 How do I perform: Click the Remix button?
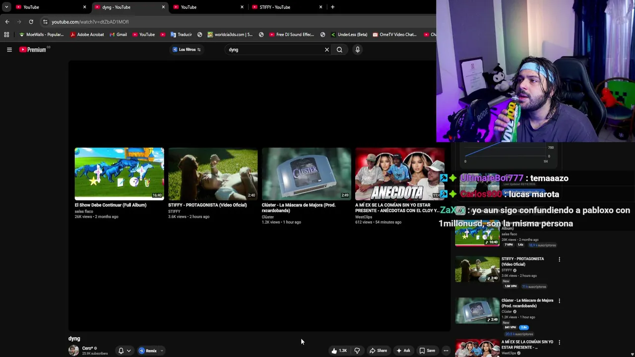pyautogui.click(x=148, y=351)
